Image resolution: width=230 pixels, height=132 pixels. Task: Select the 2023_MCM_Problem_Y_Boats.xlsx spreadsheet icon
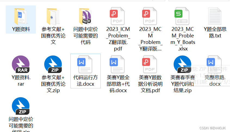point(182,16)
